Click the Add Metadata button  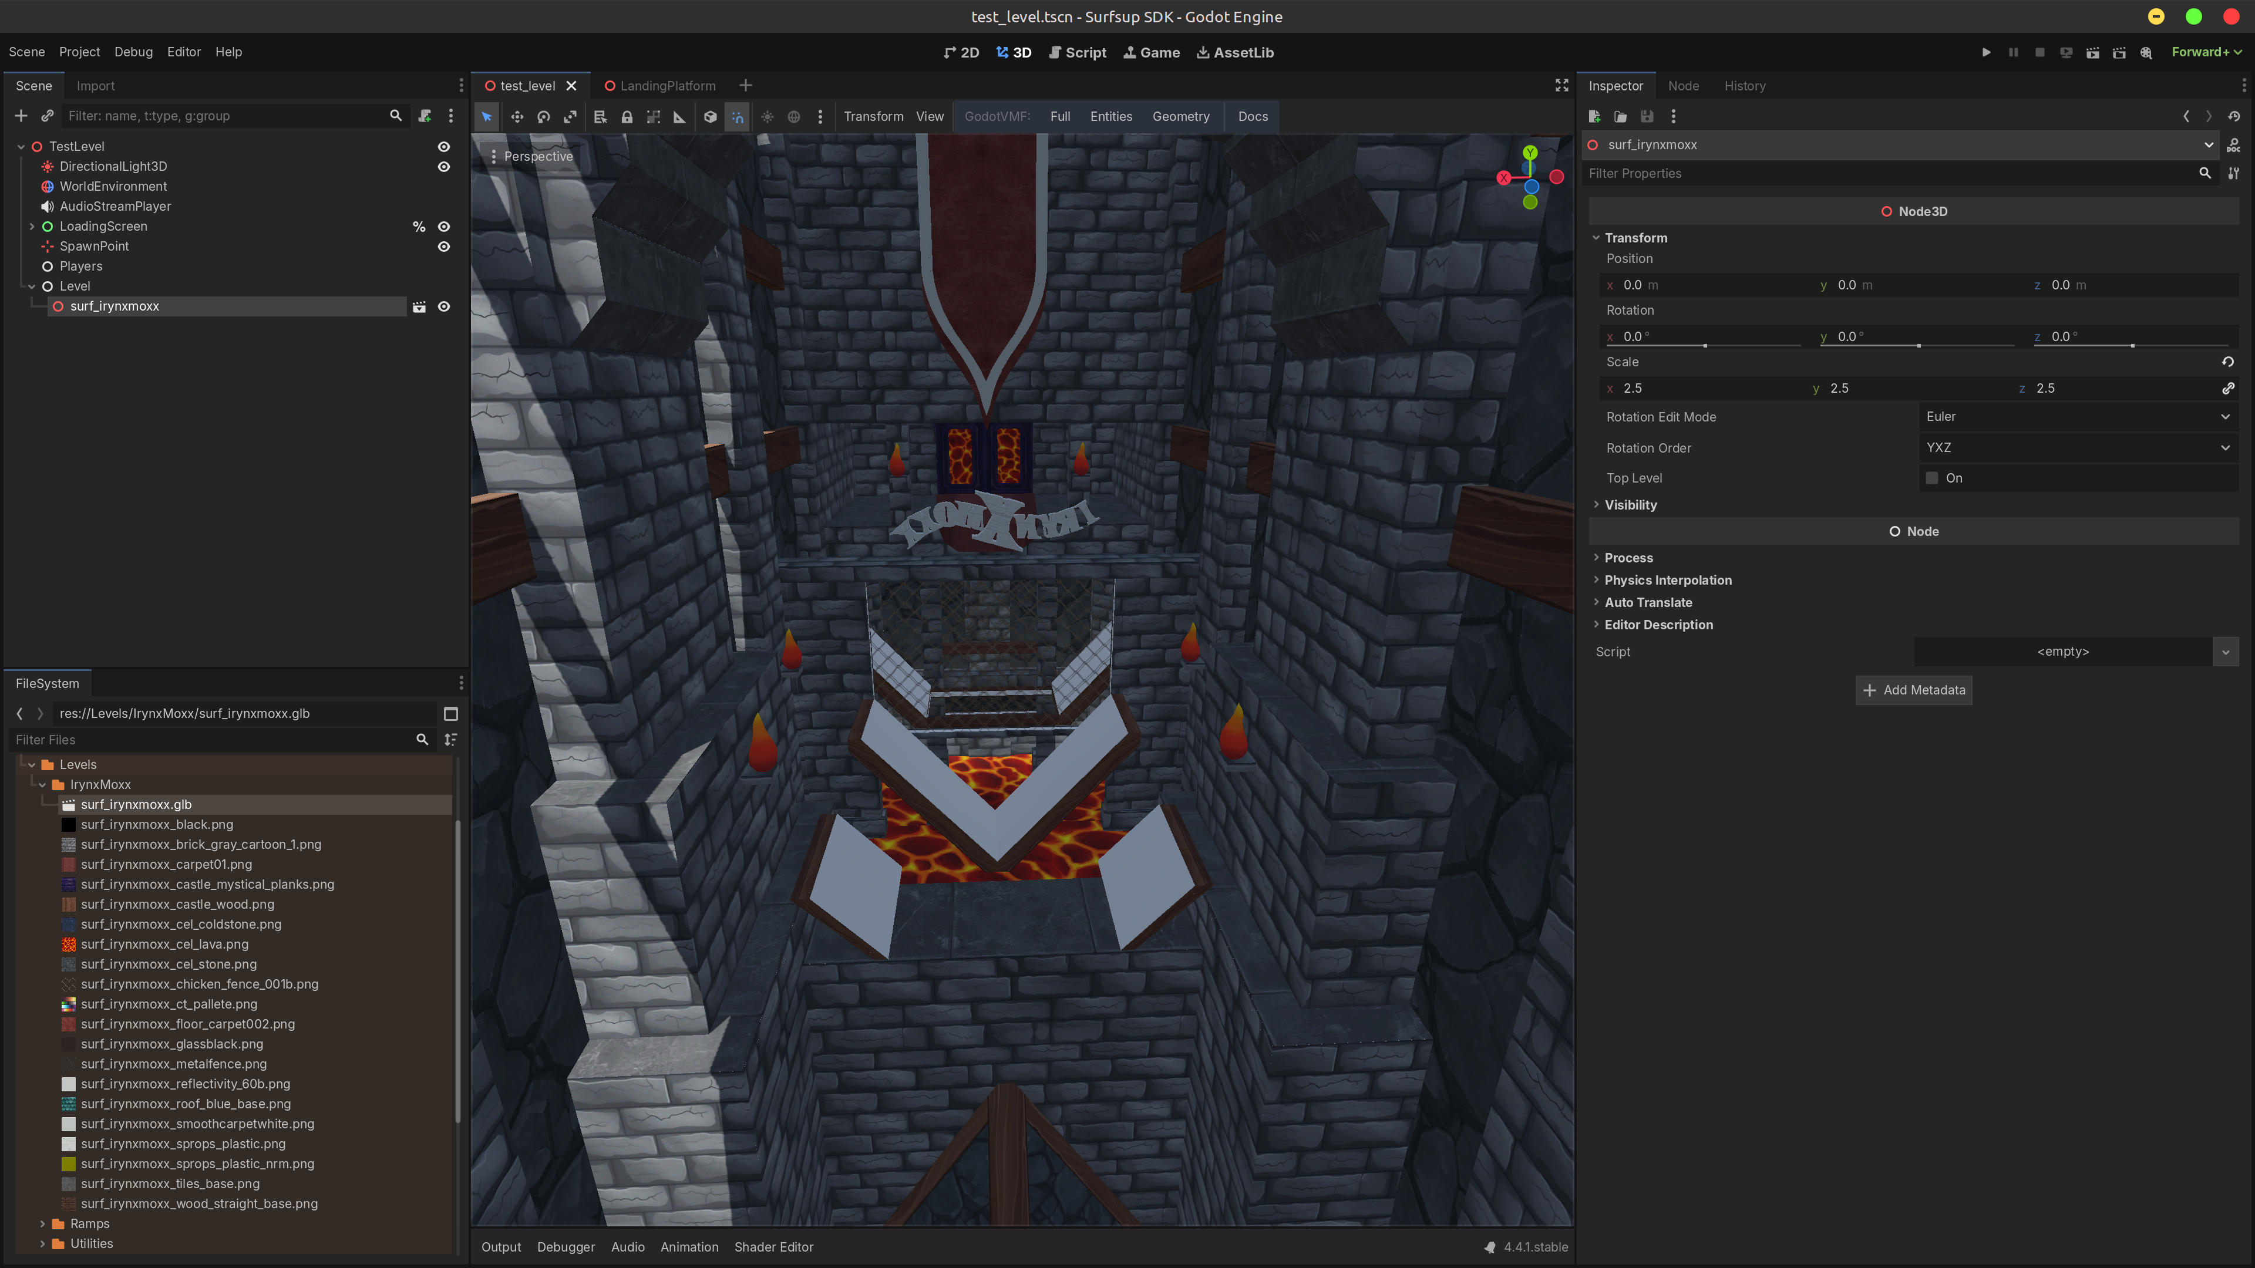[1914, 690]
